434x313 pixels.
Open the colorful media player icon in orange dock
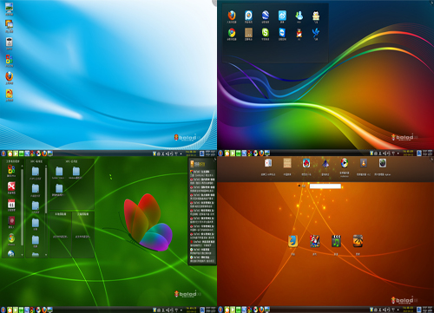click(x=345, y=163)
